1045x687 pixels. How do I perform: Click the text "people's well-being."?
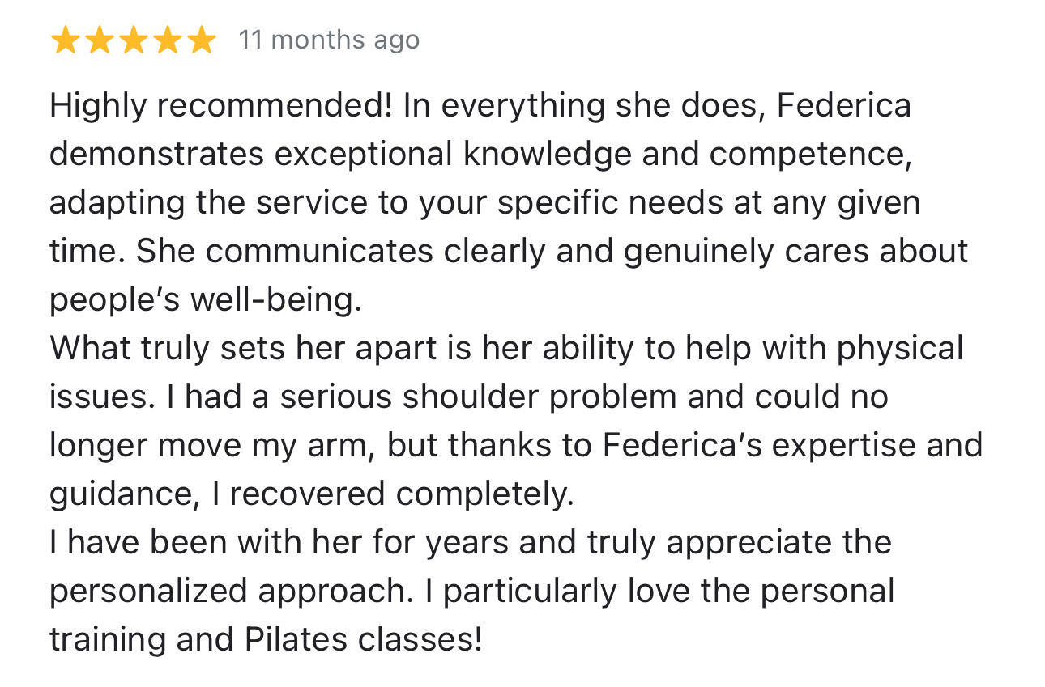206,300
